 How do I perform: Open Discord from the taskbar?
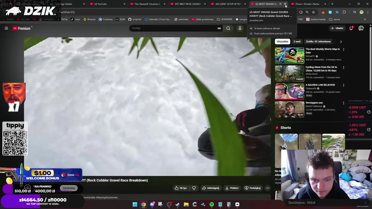point(152,204)
